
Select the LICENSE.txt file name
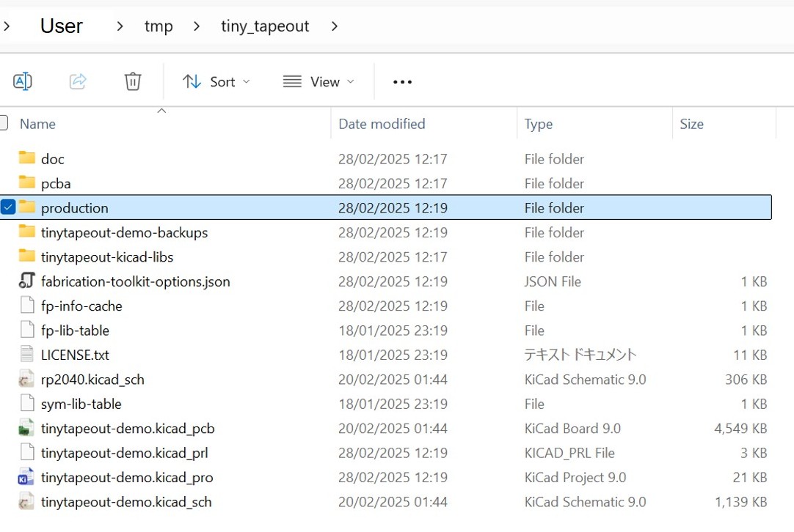click(x=75, y=355)
